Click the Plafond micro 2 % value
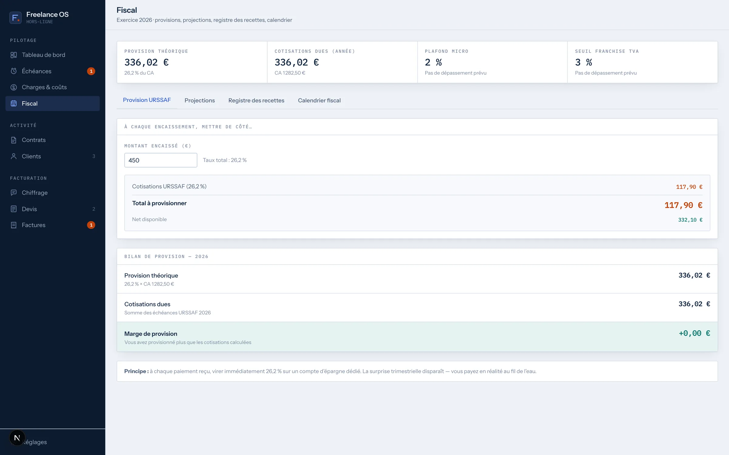The height and width of the screenshot is (455, 729). 433,62
